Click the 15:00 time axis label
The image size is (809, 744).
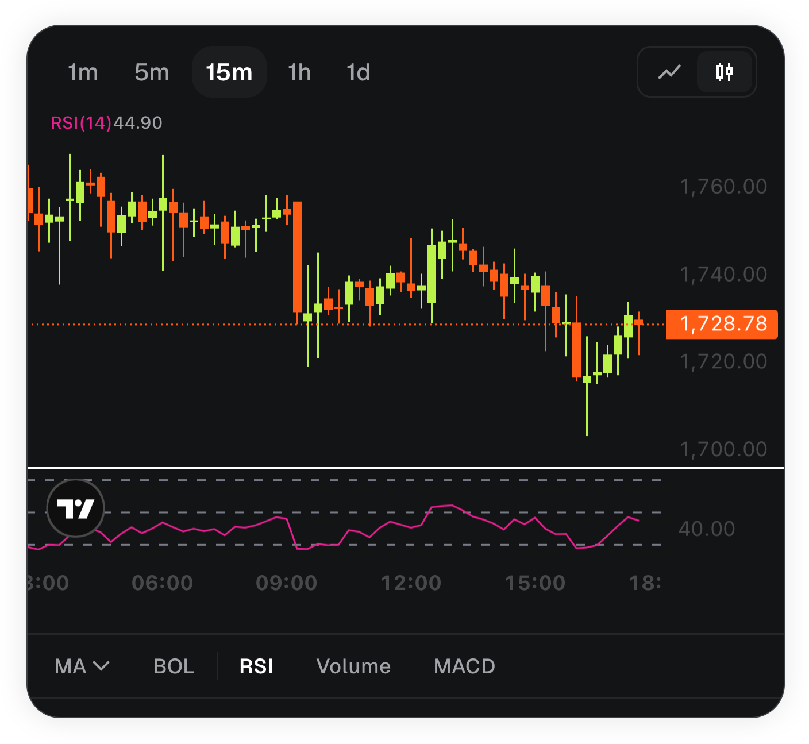(536, 583)
